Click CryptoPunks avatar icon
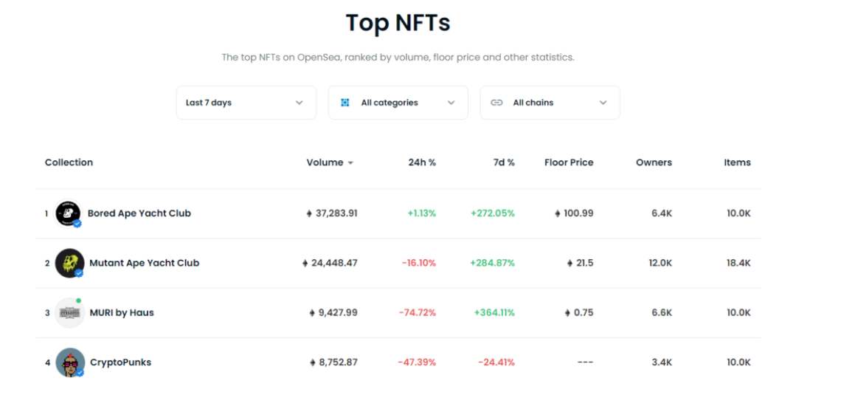 (x=69, y=363)
